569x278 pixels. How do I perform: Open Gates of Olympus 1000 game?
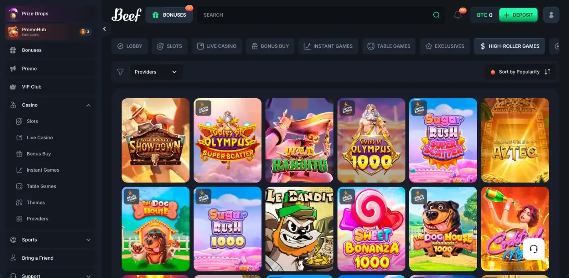[371, 140]
